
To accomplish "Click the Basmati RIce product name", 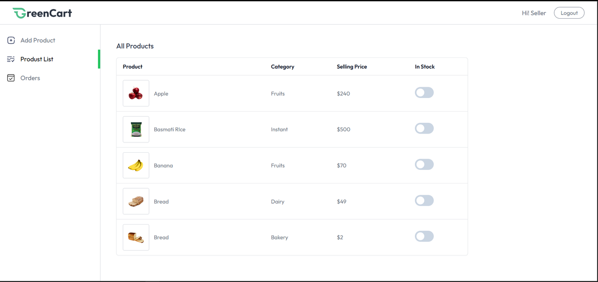I will coord(170,130).
